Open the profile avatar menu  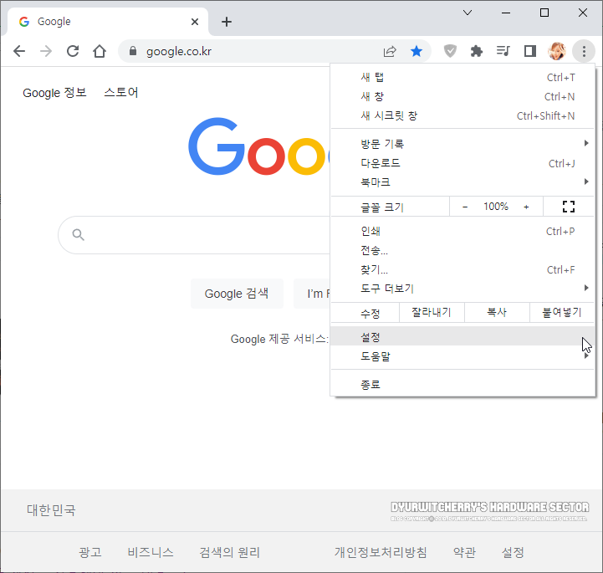(557, 51)
